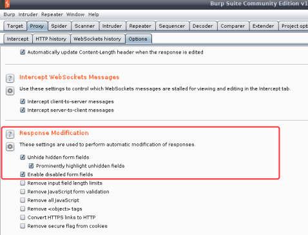The image size is (308, 235).
Task: Toggle intercept server-to-client messages
Action: coord(23,110)
